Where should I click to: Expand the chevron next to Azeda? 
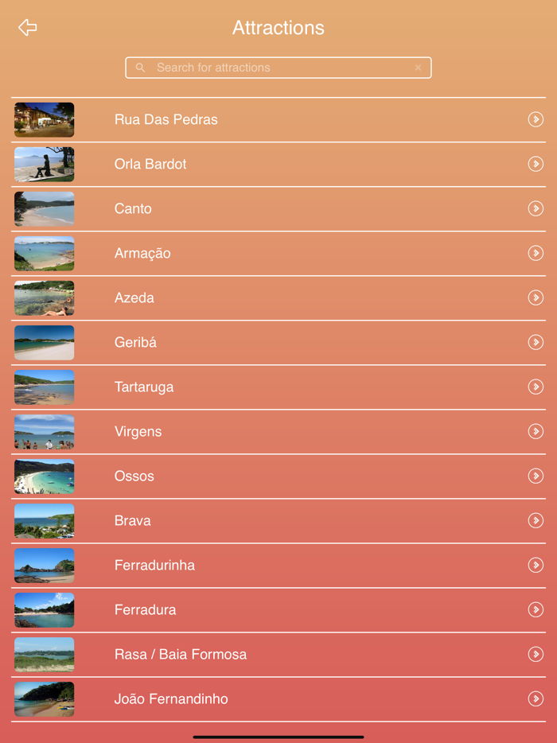click(x=535, y=298)
